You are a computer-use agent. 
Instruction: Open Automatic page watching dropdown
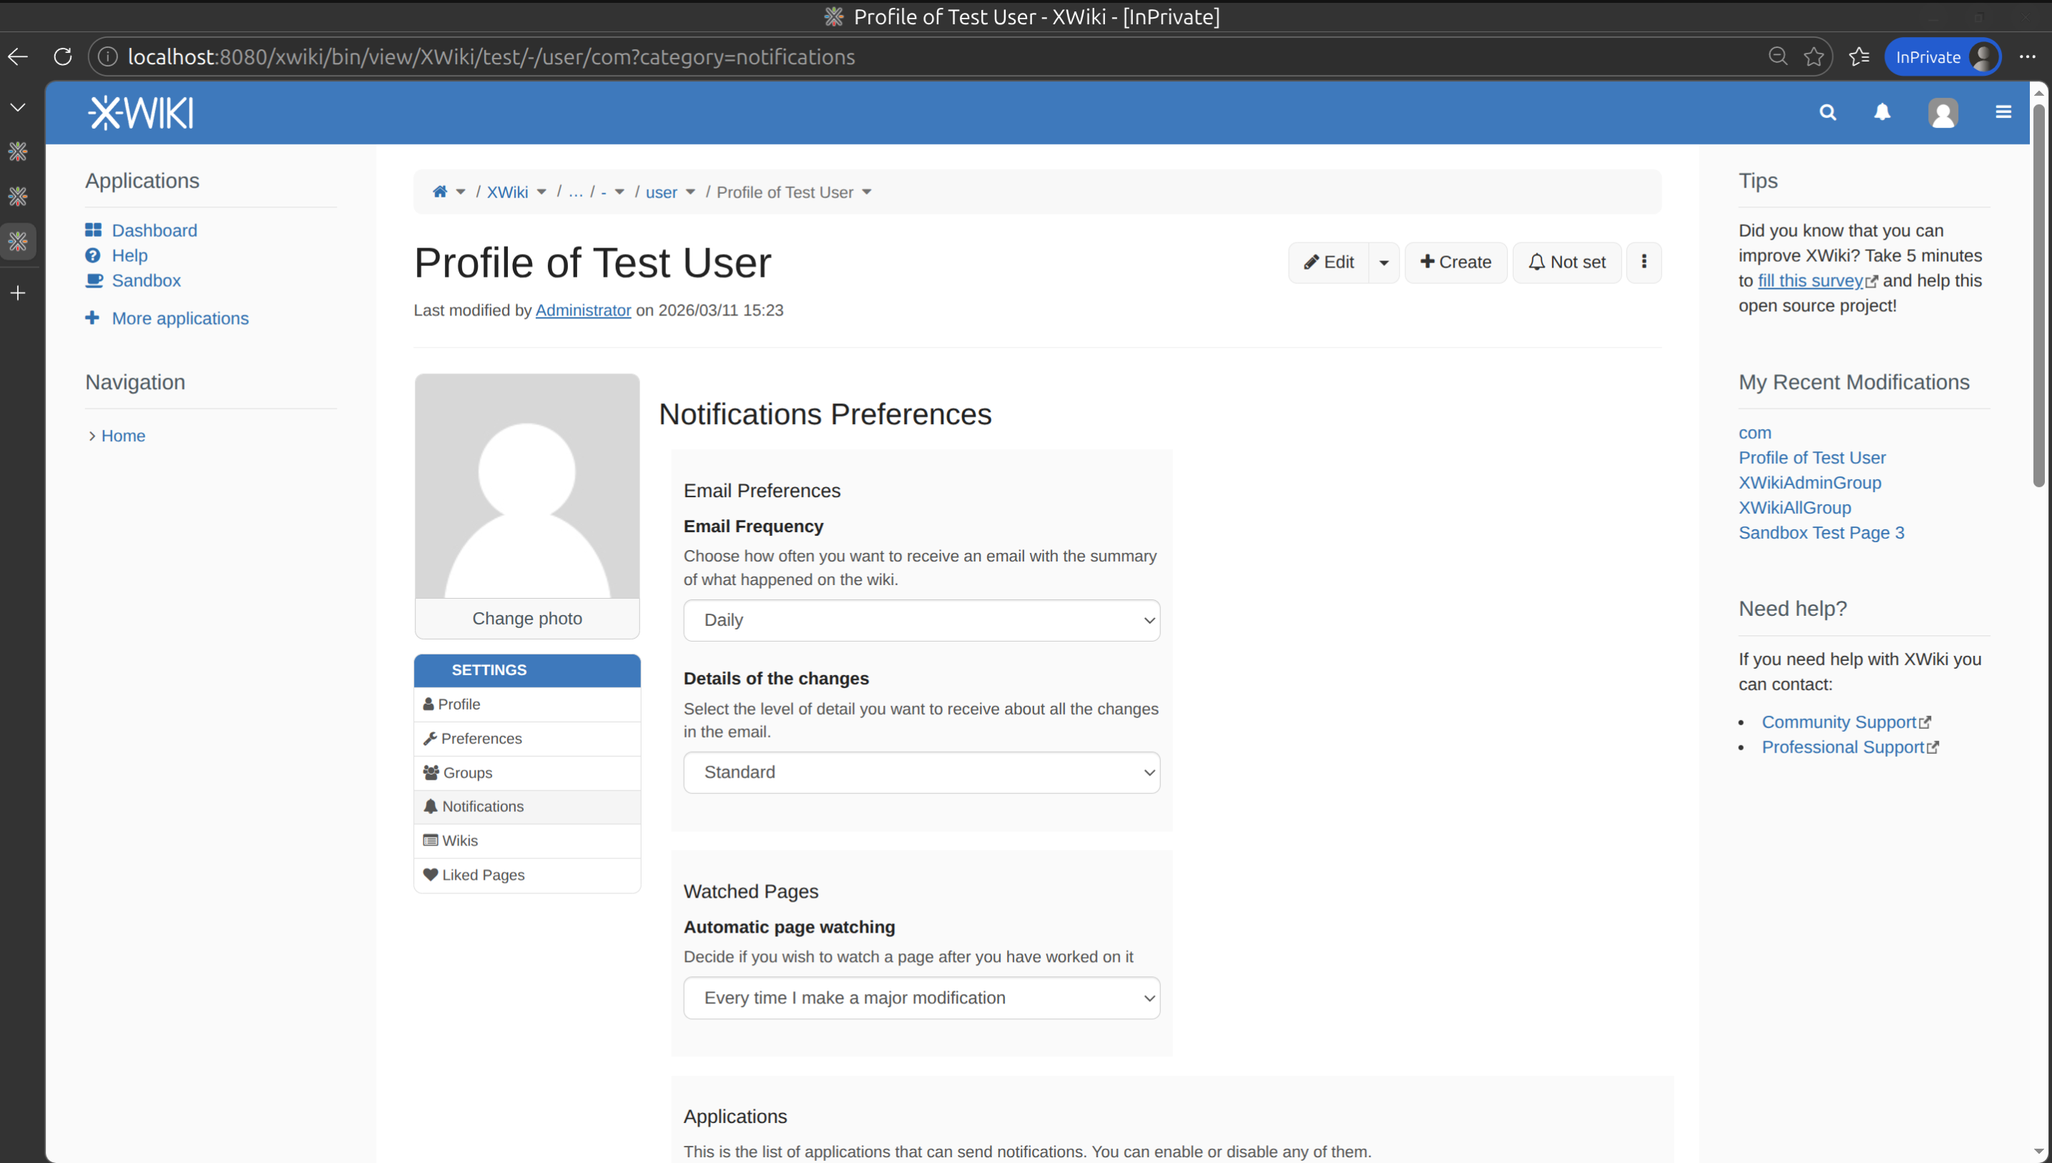click(921, 998)
